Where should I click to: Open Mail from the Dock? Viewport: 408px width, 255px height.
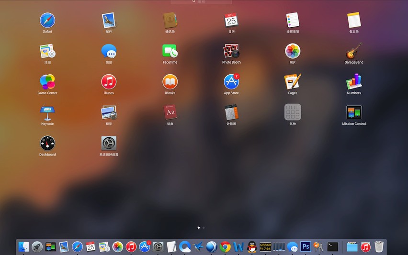tap(64, 247)
